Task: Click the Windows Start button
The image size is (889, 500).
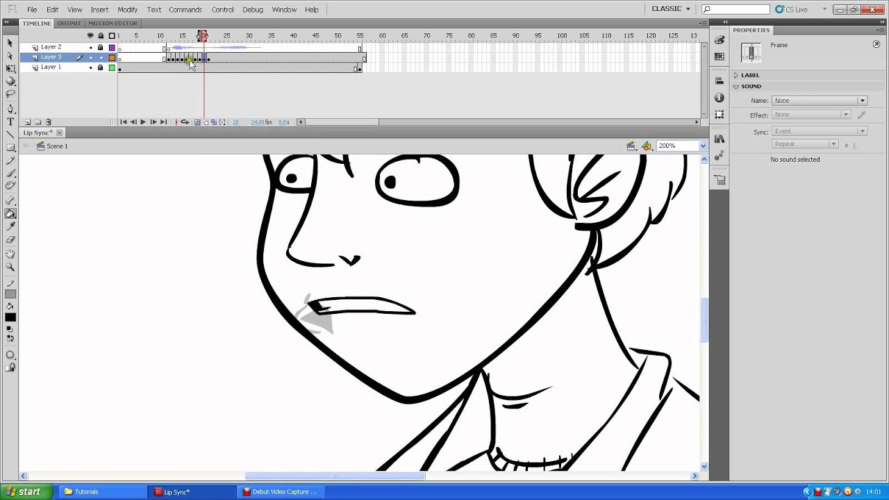Action: [x=25, y=492]
